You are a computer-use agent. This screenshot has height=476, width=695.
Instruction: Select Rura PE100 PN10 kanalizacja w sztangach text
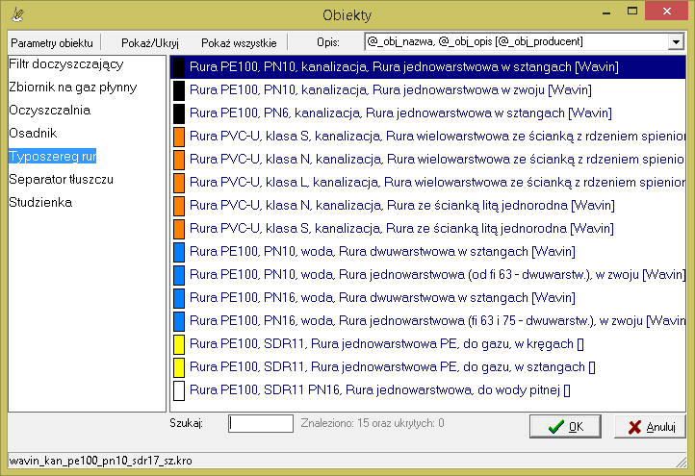coord(403,67)
